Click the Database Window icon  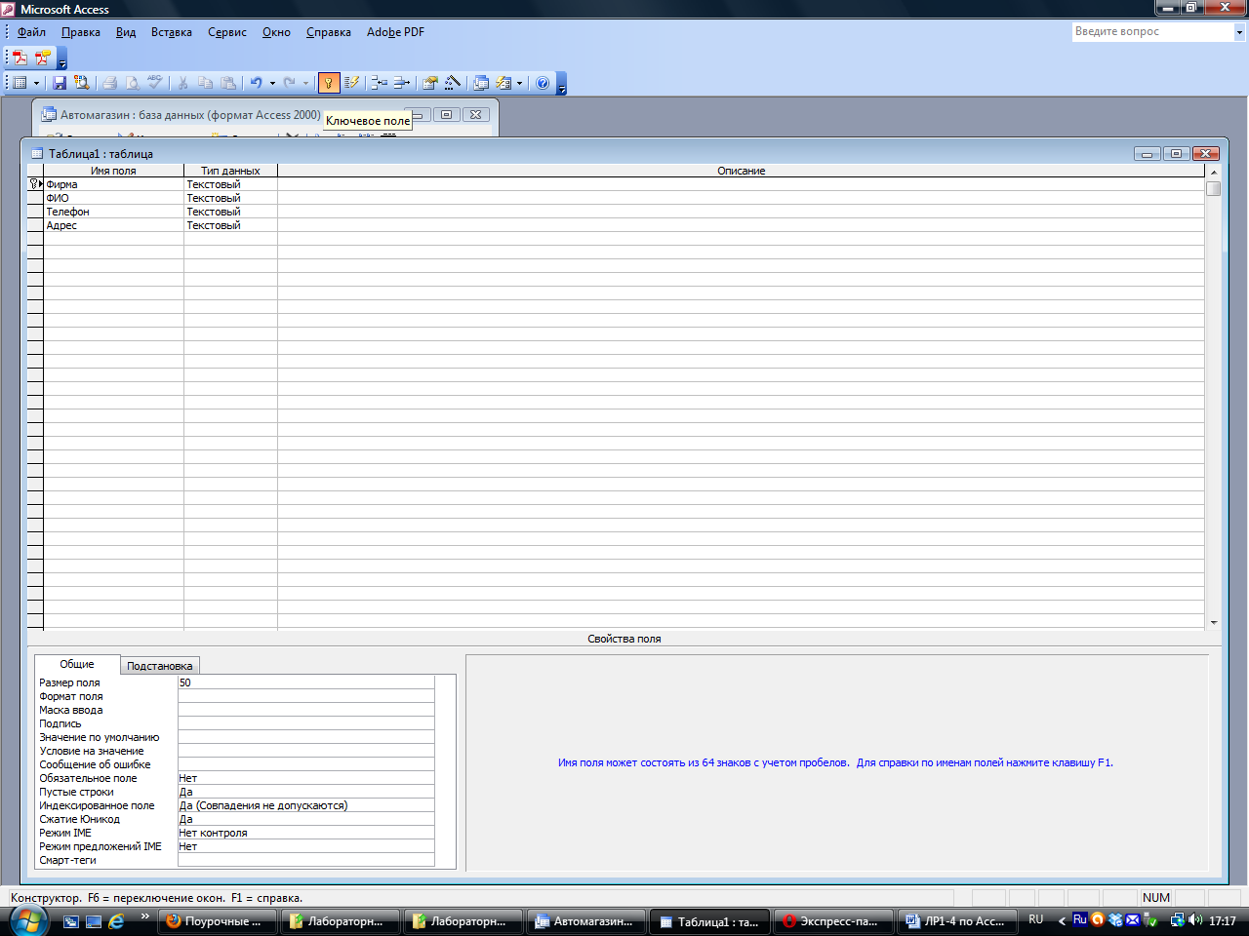[x=480, y=83]
